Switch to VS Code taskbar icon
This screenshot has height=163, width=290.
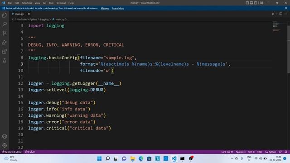(174, 158)
